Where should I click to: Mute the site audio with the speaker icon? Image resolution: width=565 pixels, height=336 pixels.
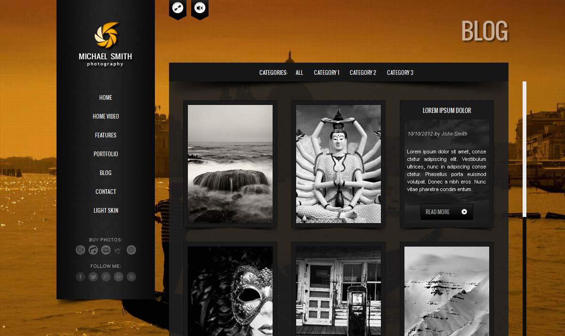pos(200,8)
